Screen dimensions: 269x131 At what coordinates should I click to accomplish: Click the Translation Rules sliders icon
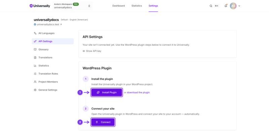(x=35, y=73)
